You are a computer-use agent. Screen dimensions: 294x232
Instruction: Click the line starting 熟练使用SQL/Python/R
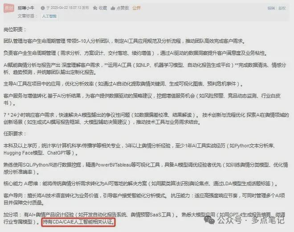coord(146,165)
